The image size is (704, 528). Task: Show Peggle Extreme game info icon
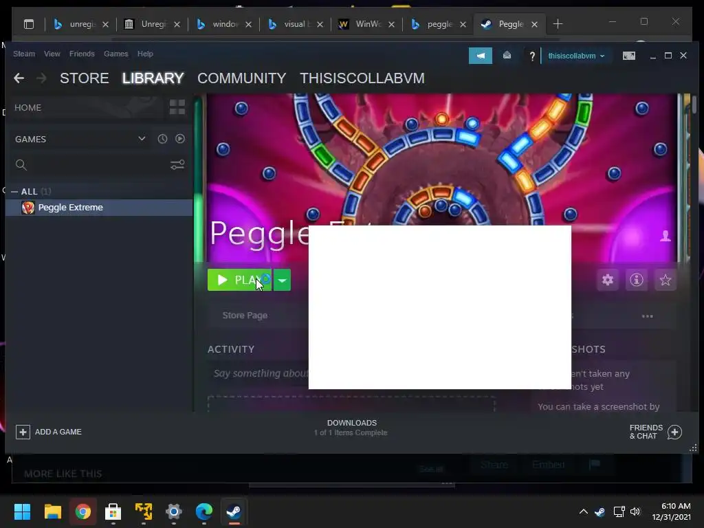pyautogui.click(x=636, y=280)
